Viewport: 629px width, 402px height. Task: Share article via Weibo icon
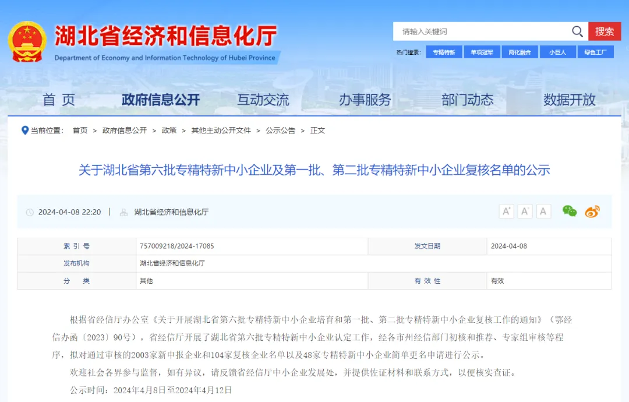(592, 211)
